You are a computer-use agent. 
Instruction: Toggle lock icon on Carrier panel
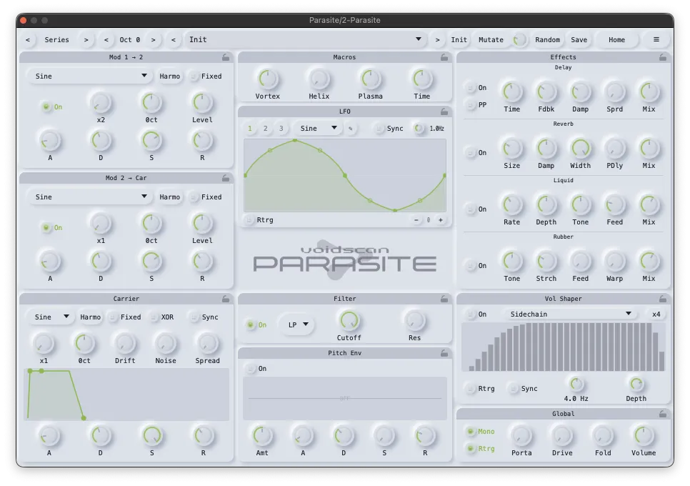[x=225, y=299]
